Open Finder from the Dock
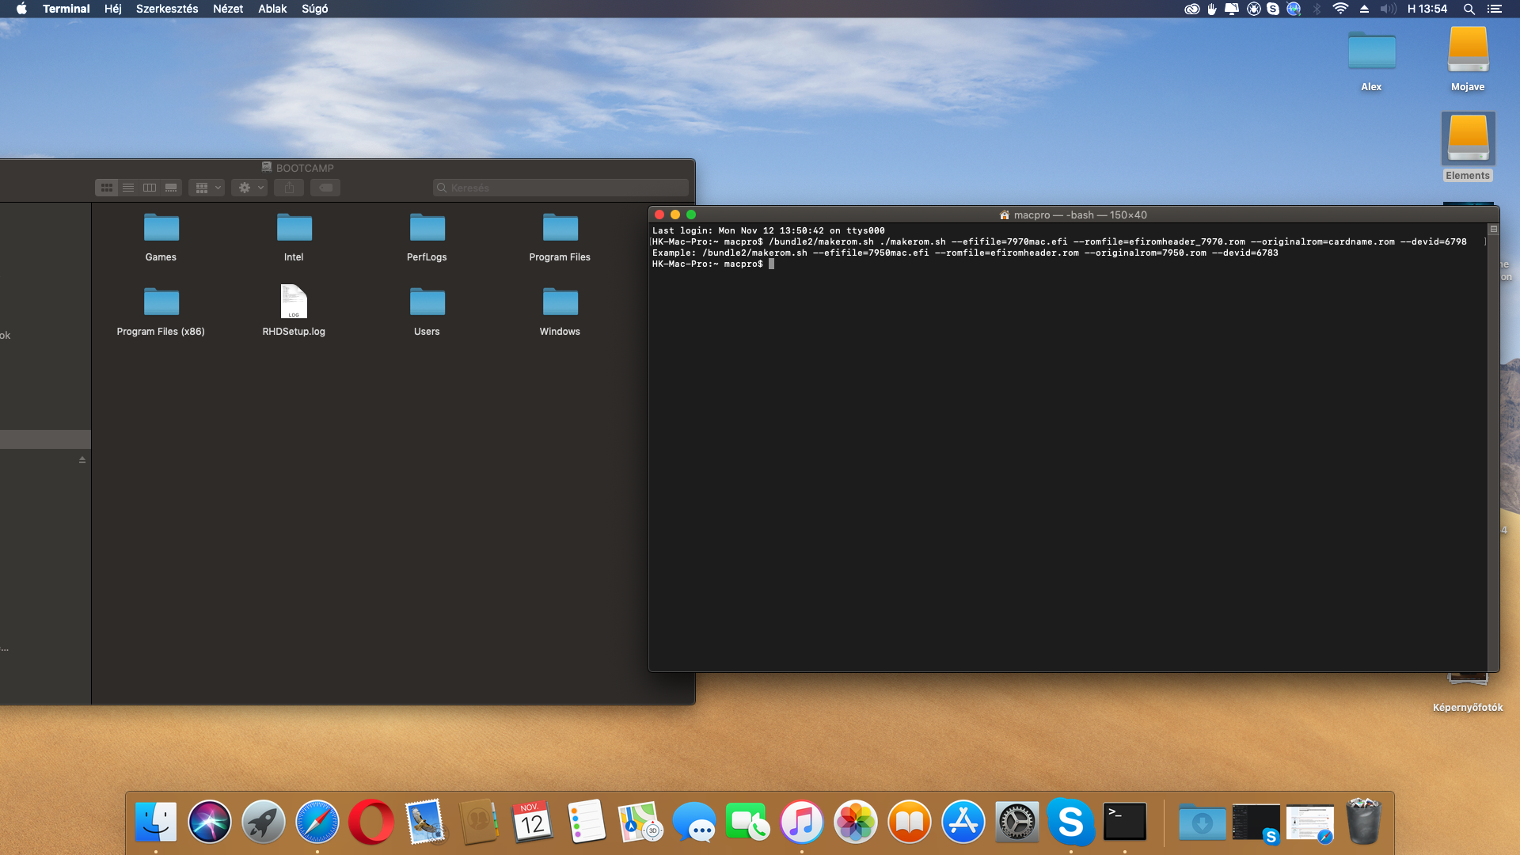This screenshot has height=855, width=1520. [x=156, y=822]
